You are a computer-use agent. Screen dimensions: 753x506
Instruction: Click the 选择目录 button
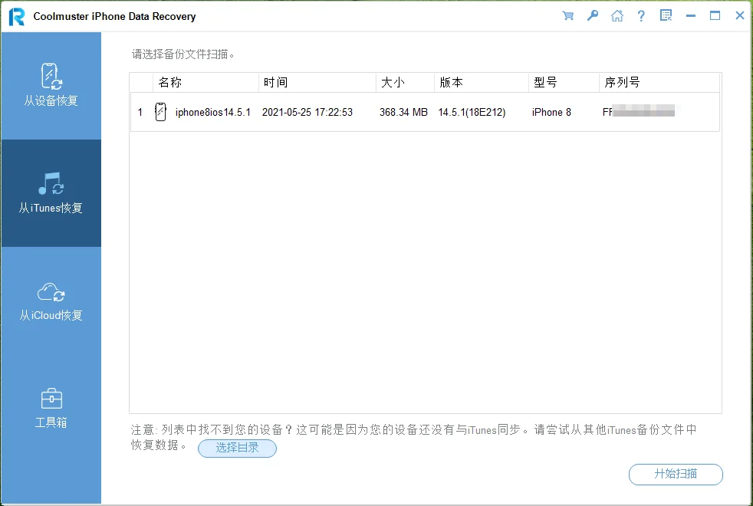237,449
